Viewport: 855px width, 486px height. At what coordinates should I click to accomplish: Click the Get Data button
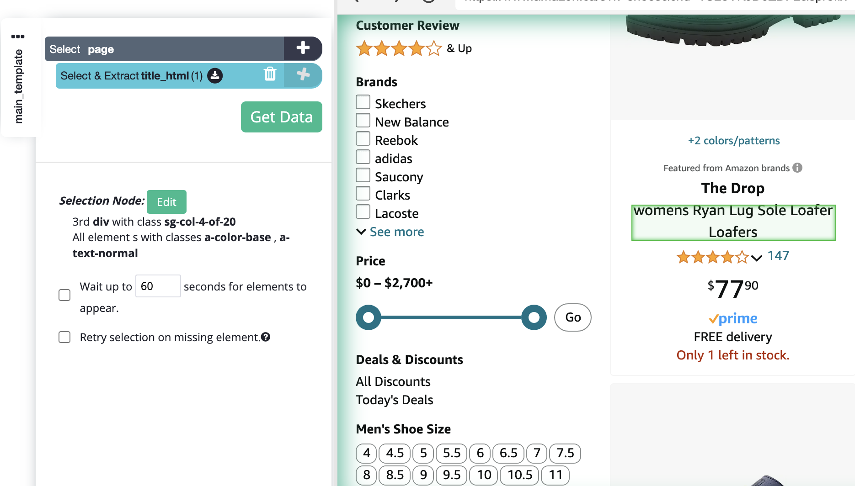(282, 117)
